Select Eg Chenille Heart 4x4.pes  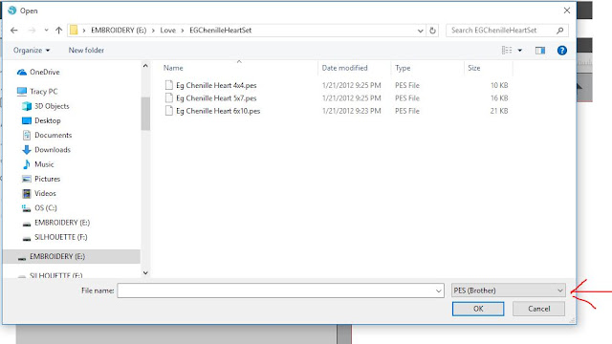216,85
